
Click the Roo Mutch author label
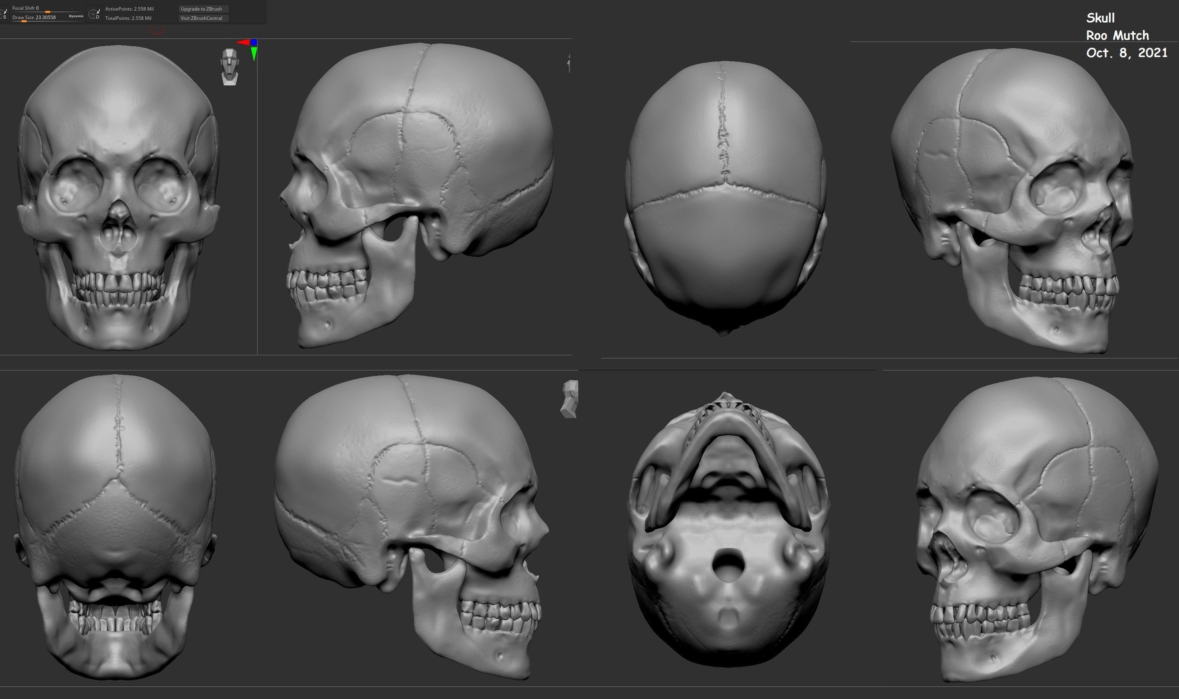coord(1117,35)
